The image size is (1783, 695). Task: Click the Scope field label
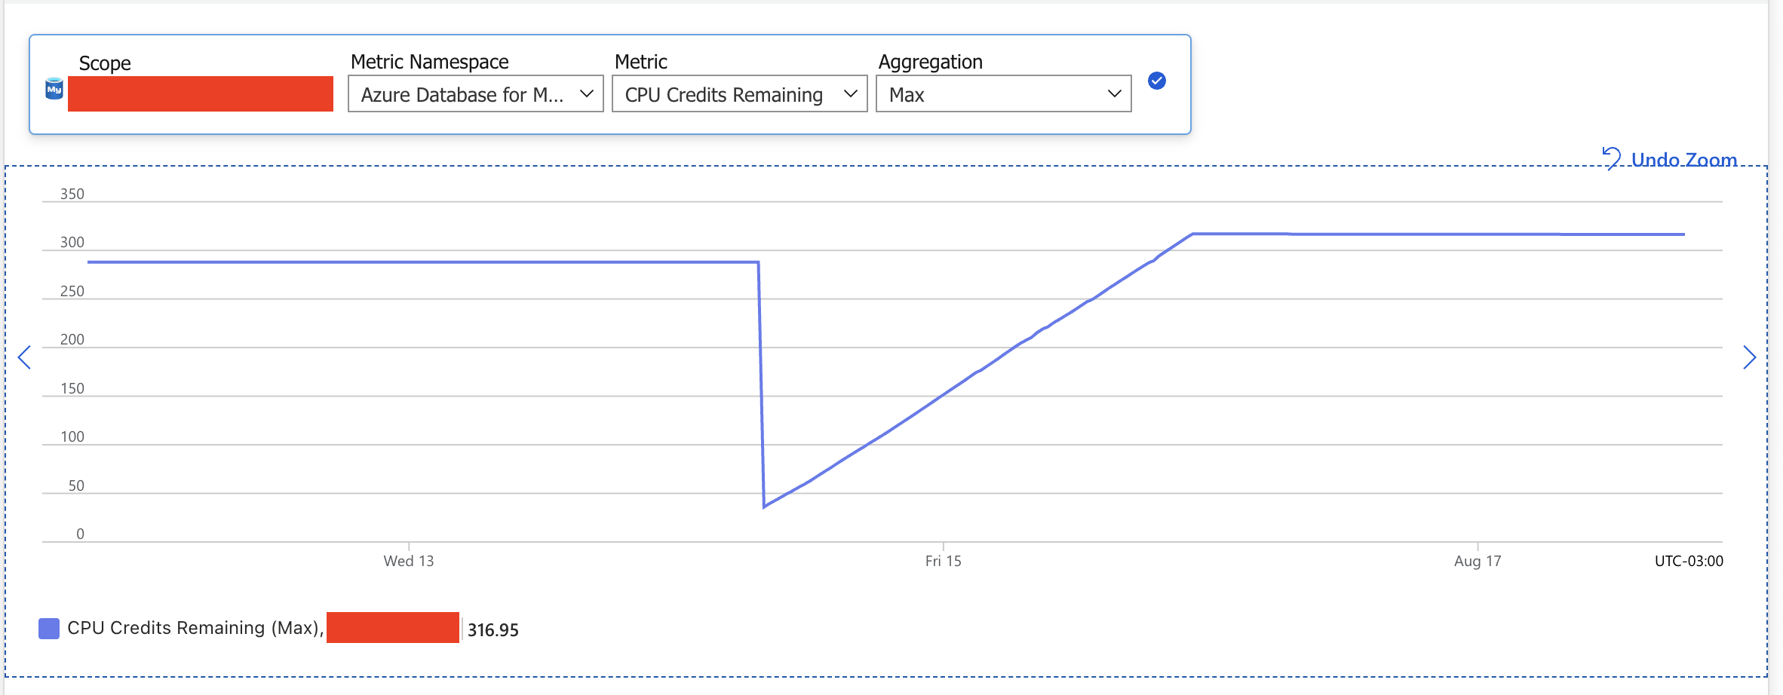tap(105, 63)
